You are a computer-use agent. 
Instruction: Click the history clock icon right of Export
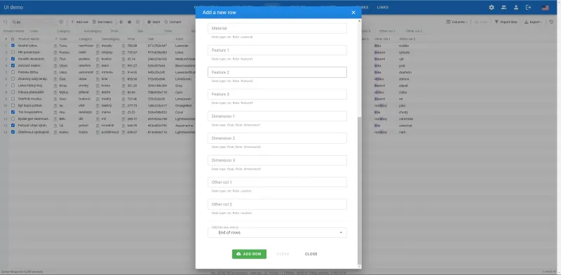pyautogui.click(x=551, y=22)
